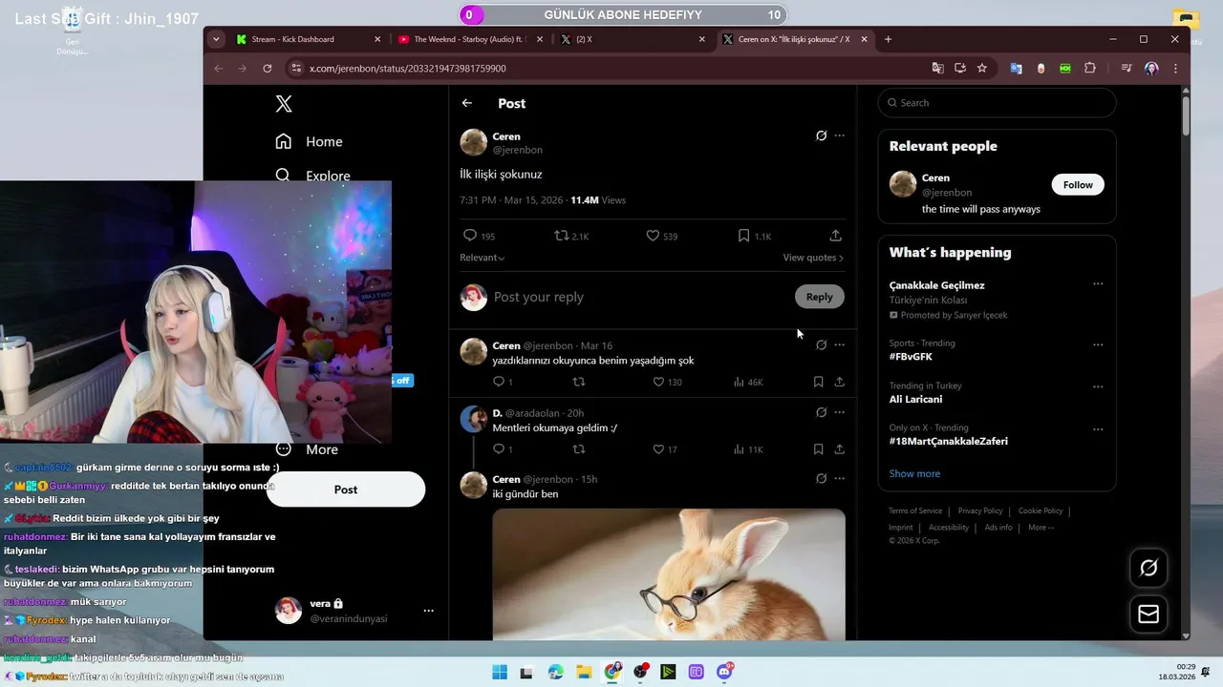
Task: Share D. @aradaolan's reply
Action: click(839, 449)
